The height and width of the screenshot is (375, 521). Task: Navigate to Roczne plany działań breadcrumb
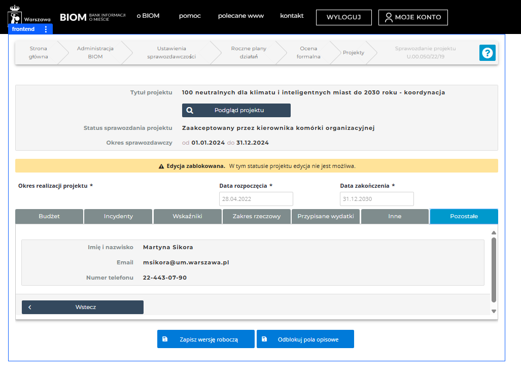(x=249, y=52)
